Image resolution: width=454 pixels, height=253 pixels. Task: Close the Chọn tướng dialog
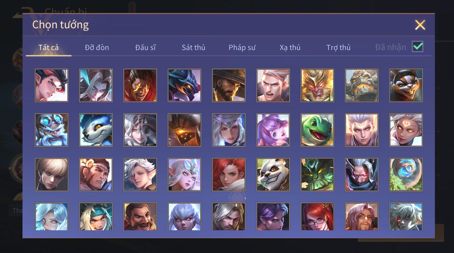420,25
